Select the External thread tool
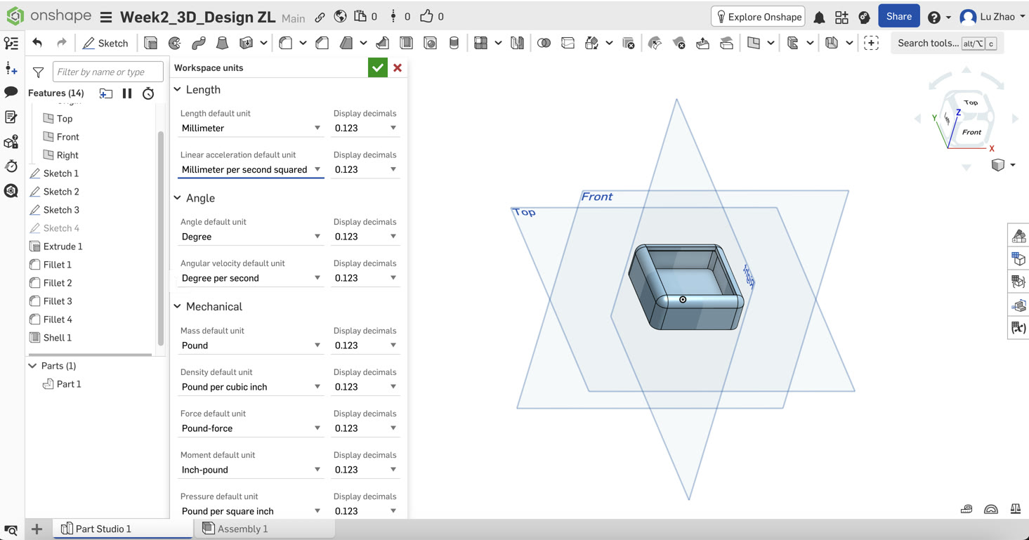The width and height of the screenshot is (1029, 540). click(x=454, y=43)
